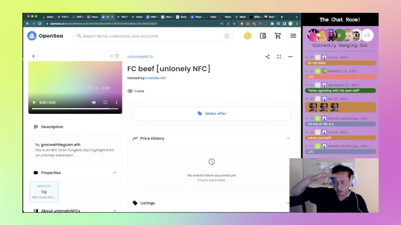The height and width of the screenshot is (225, 401).
Task: Play the NFC video clip
Action: pos(34,103)
